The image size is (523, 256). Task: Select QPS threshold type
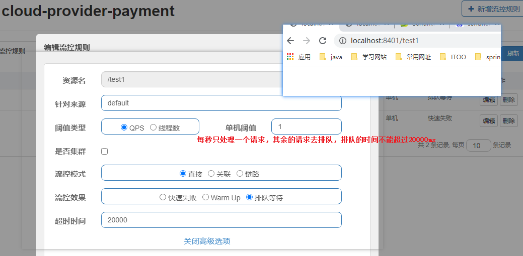124,127
